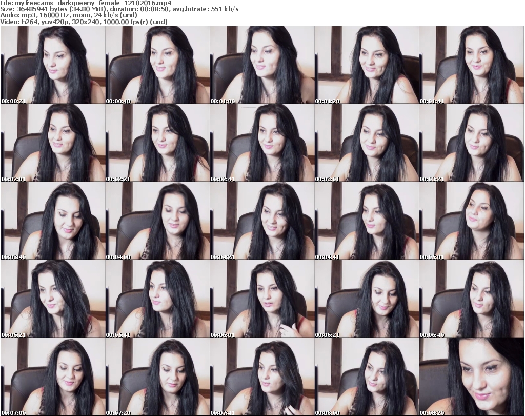Select the thumbnail stamped 00:00:40

click(x=158, y=65)
